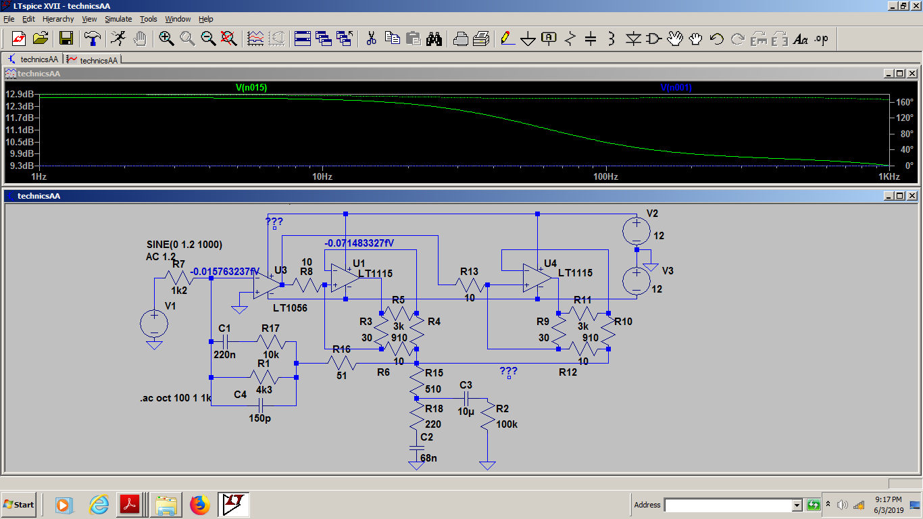Image resolution: width=923 pixels, height=519 pixels.
Task: Undo the last action
Action: tap(717, 39)
